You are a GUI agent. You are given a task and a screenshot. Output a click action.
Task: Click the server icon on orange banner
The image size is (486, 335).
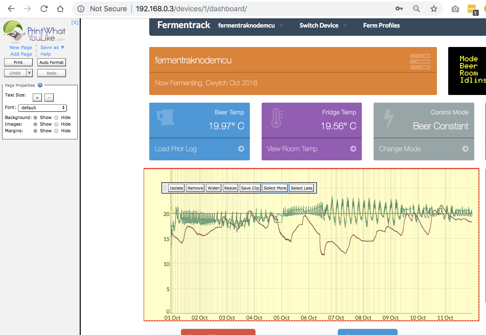point(420,62)
